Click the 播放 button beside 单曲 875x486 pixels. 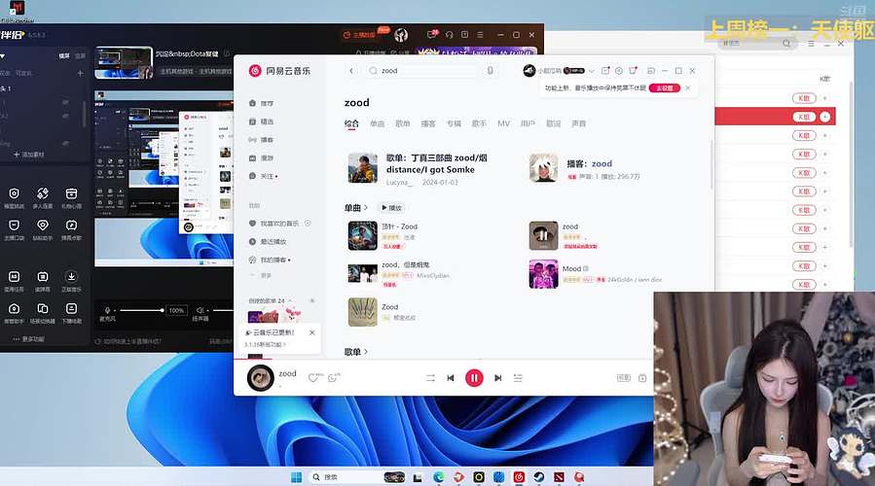pos(391,208)
